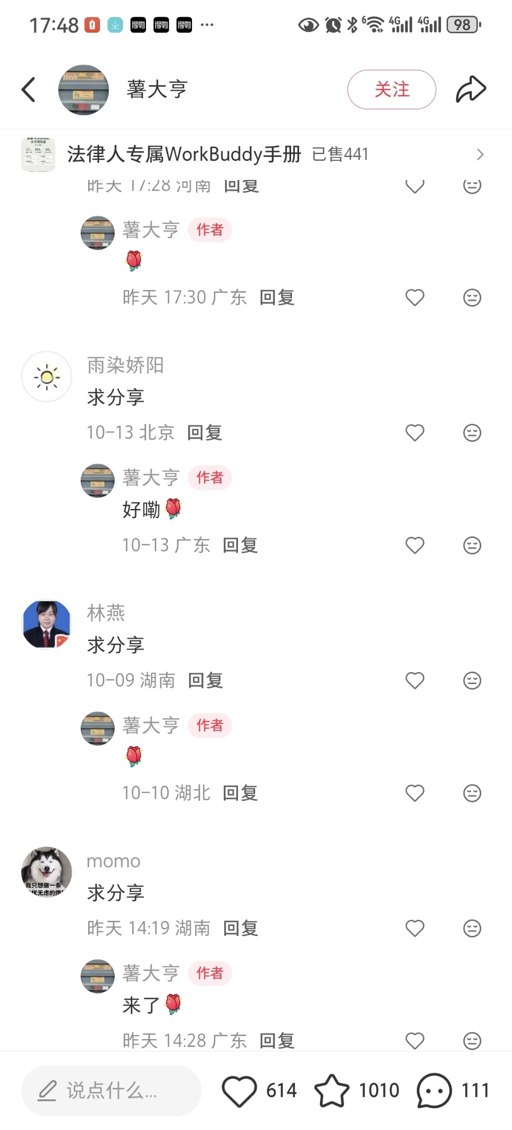Tap the emoji reaction icon on momo's comment
The image size is (512, 1130).
[472, 928]
